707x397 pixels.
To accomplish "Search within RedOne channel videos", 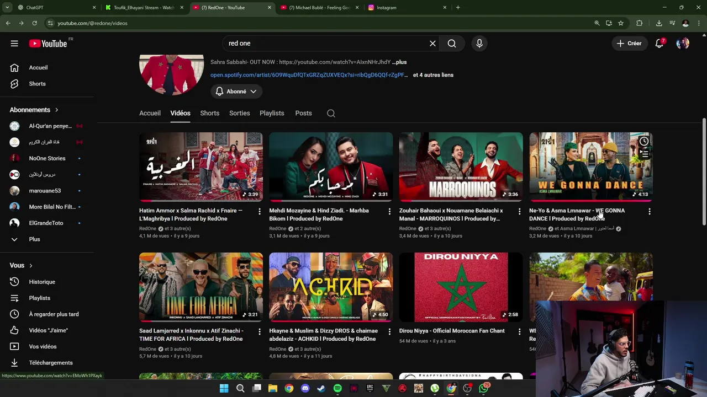I will pyautogui.click(x=331, y=113).
